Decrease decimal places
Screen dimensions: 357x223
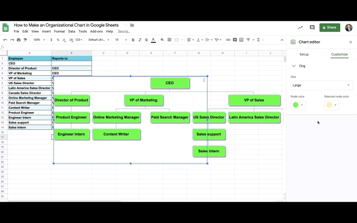click(64, 40)
